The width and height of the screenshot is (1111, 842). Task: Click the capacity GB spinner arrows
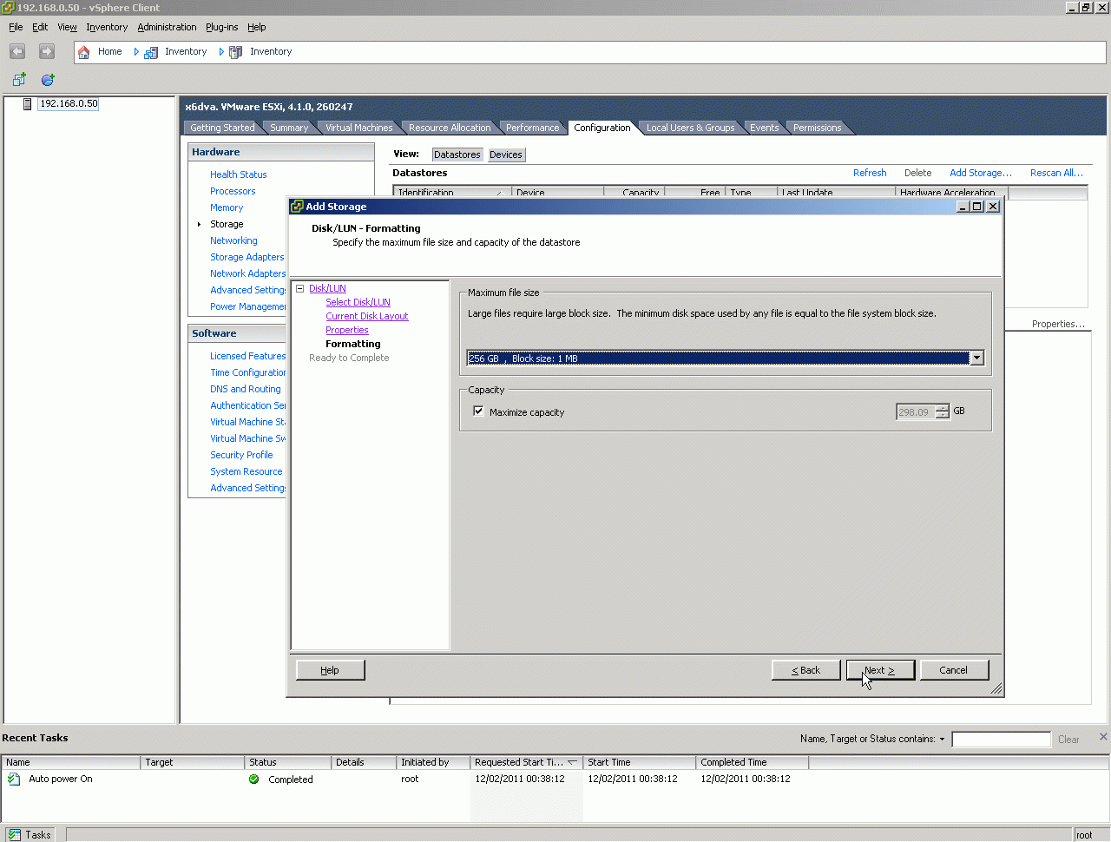point(943,411)
